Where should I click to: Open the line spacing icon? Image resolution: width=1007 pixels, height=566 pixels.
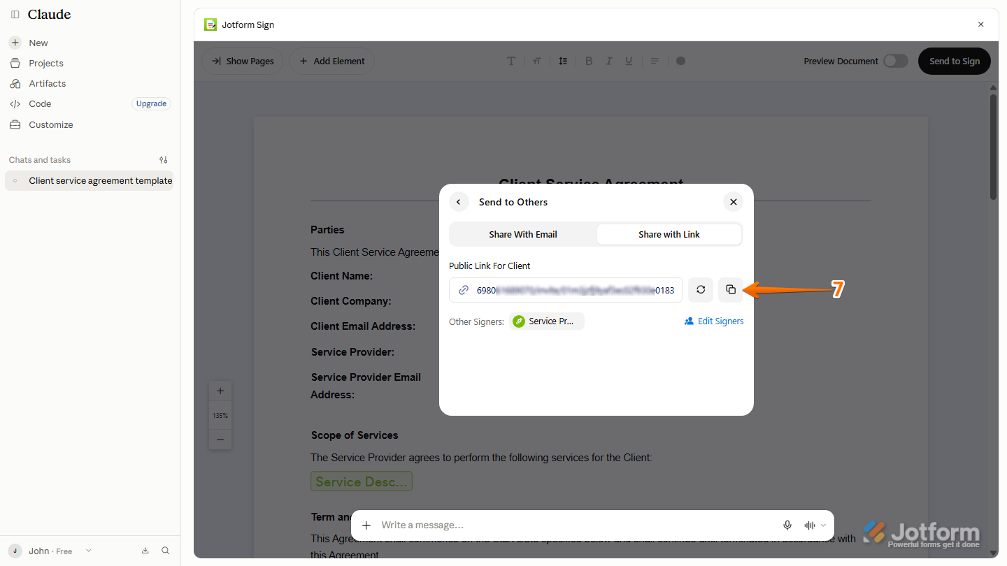pos(563,61)
